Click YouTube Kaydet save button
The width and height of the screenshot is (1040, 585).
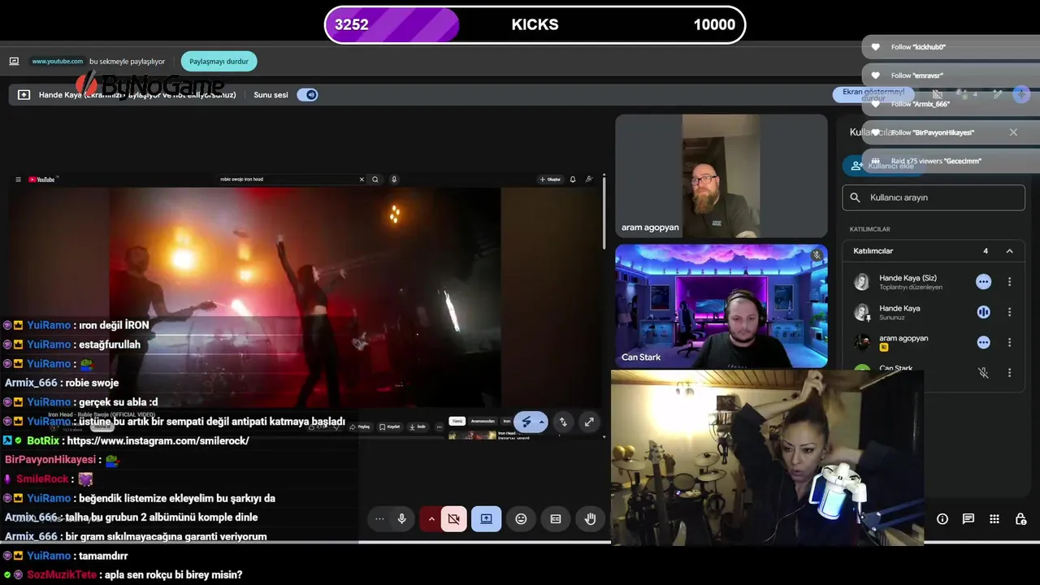390,427
